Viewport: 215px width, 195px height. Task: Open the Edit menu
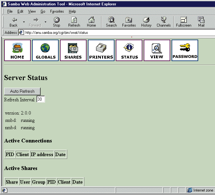pos(20,11)
